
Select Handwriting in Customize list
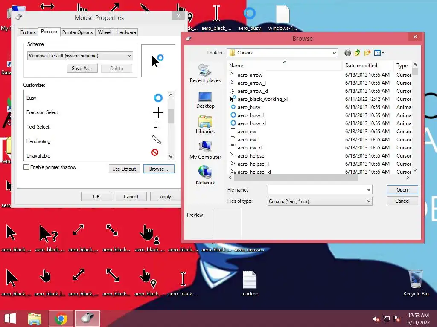(96, 141)
